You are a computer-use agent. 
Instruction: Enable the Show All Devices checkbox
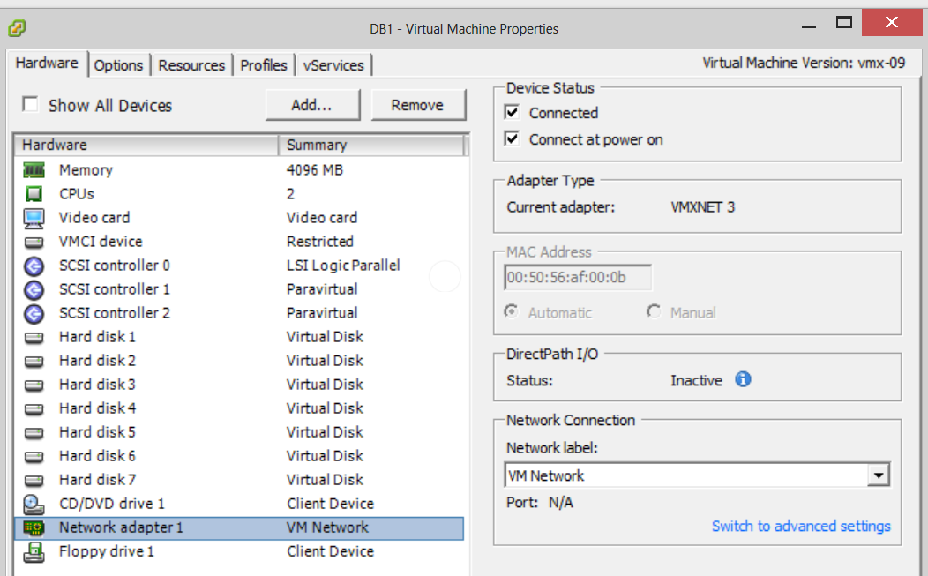coord(31,105)
